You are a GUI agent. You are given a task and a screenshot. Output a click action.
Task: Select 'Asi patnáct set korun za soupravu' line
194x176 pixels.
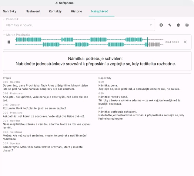pos(44,116)
